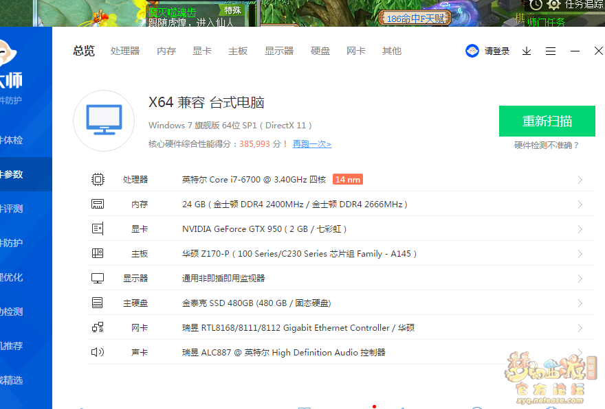Click the 14 nm badge
The width and height of the screenshot is (605, 409).
tap(348, 180)
